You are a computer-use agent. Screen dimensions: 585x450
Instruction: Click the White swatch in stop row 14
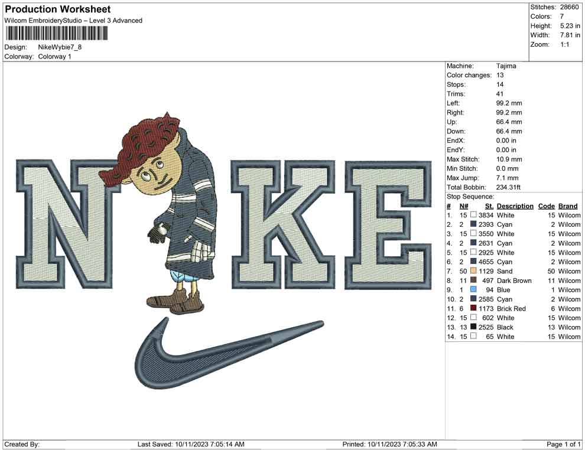[x=473, y=336]
